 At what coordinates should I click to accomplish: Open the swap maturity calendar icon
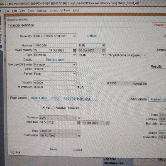tap(74, 50)
